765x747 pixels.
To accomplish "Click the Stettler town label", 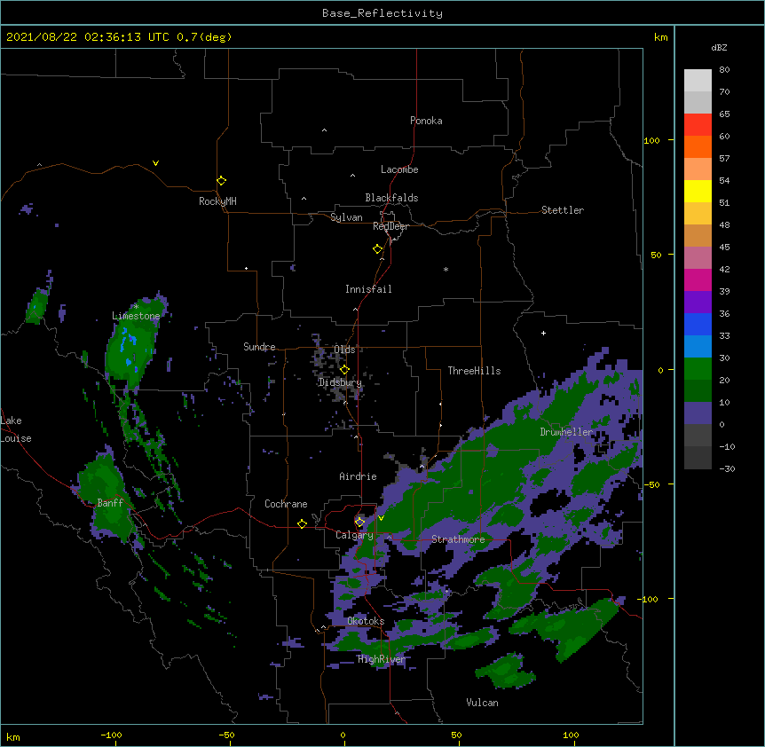I will pos(562,210).
